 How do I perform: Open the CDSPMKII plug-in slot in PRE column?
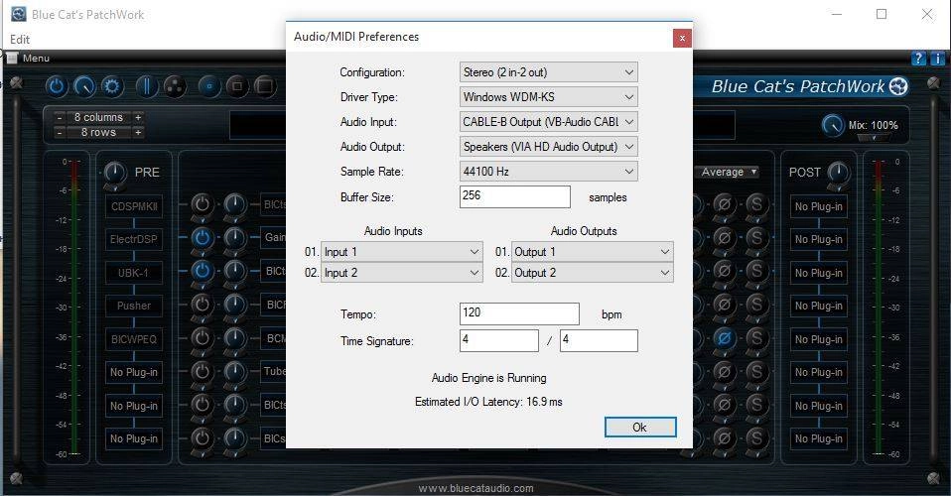[134, 206]
